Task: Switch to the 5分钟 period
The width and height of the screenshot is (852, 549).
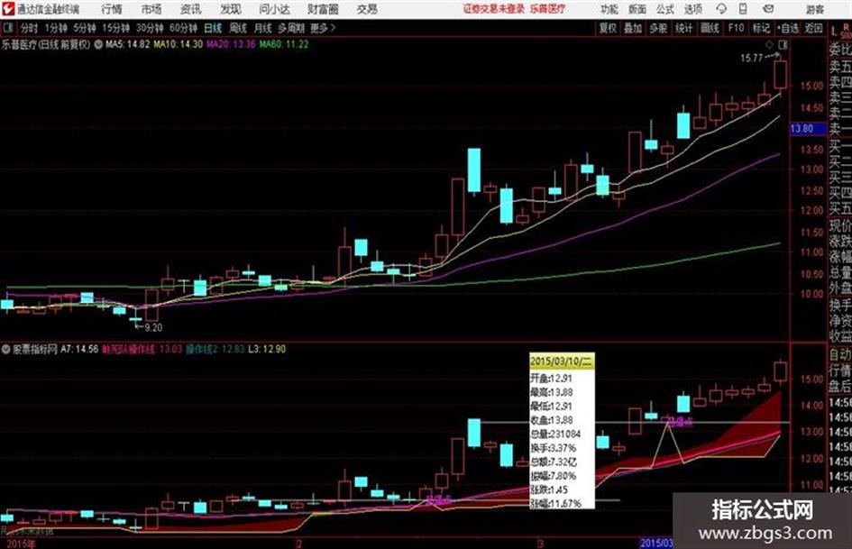Action: [85, 28]
